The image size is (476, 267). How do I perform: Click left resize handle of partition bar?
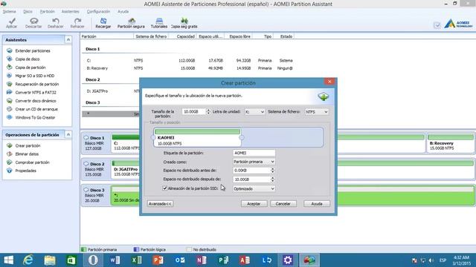154,138
